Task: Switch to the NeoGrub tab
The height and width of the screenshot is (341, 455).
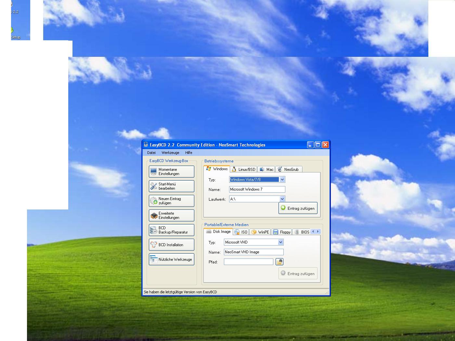Action: (x=289, y=169)
